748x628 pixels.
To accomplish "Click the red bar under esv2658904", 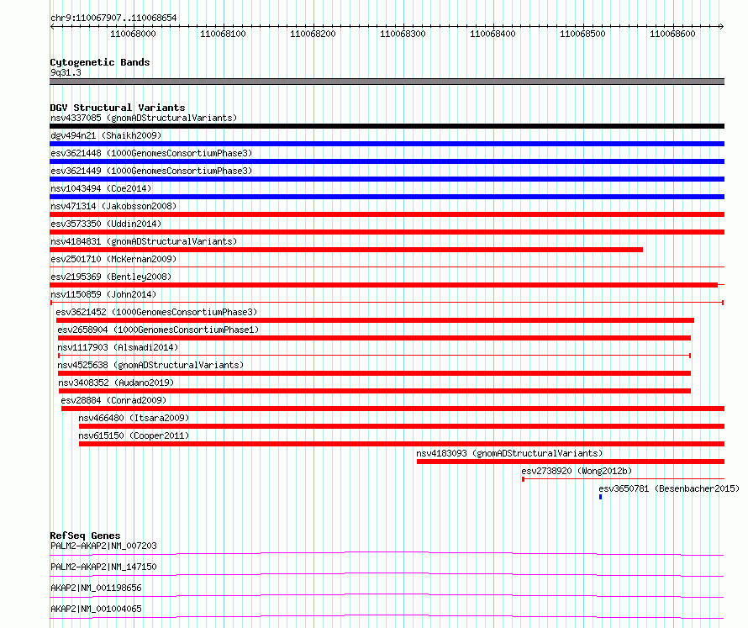I will click(374, 338).
